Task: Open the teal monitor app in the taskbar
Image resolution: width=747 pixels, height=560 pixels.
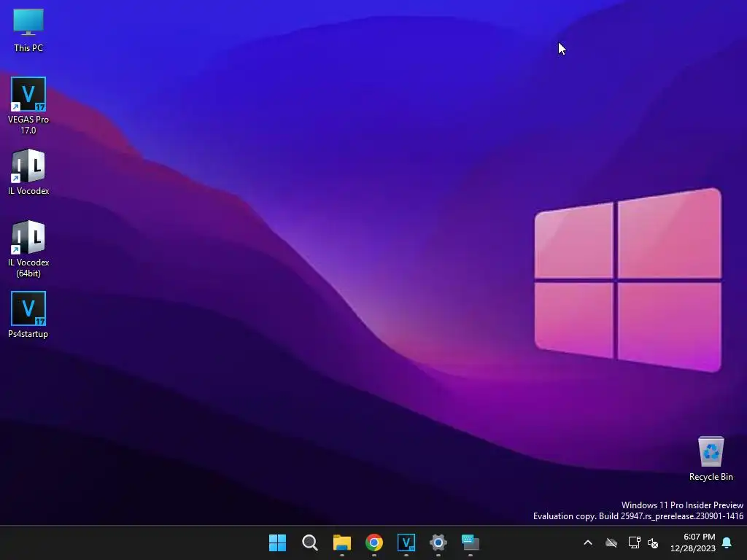Action: (471, 542)
